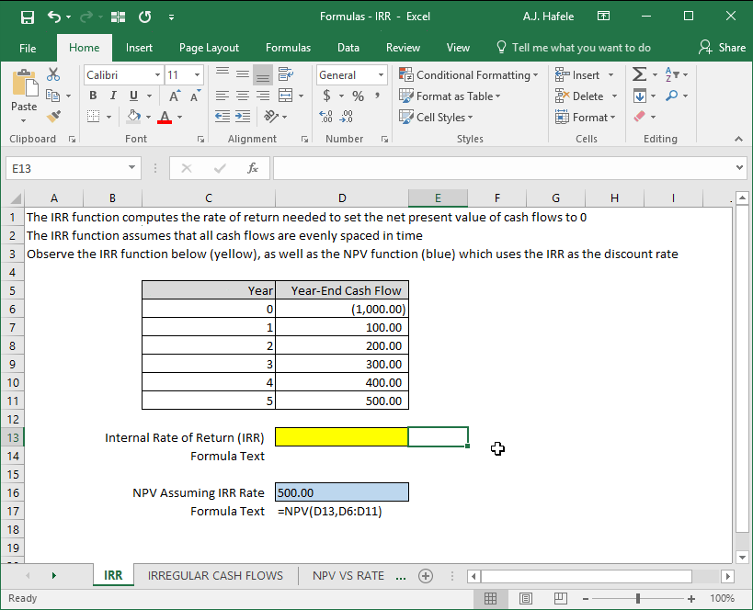Open the IRREGULAR CASH FLOWS sheet tab

tap(215, 575)
